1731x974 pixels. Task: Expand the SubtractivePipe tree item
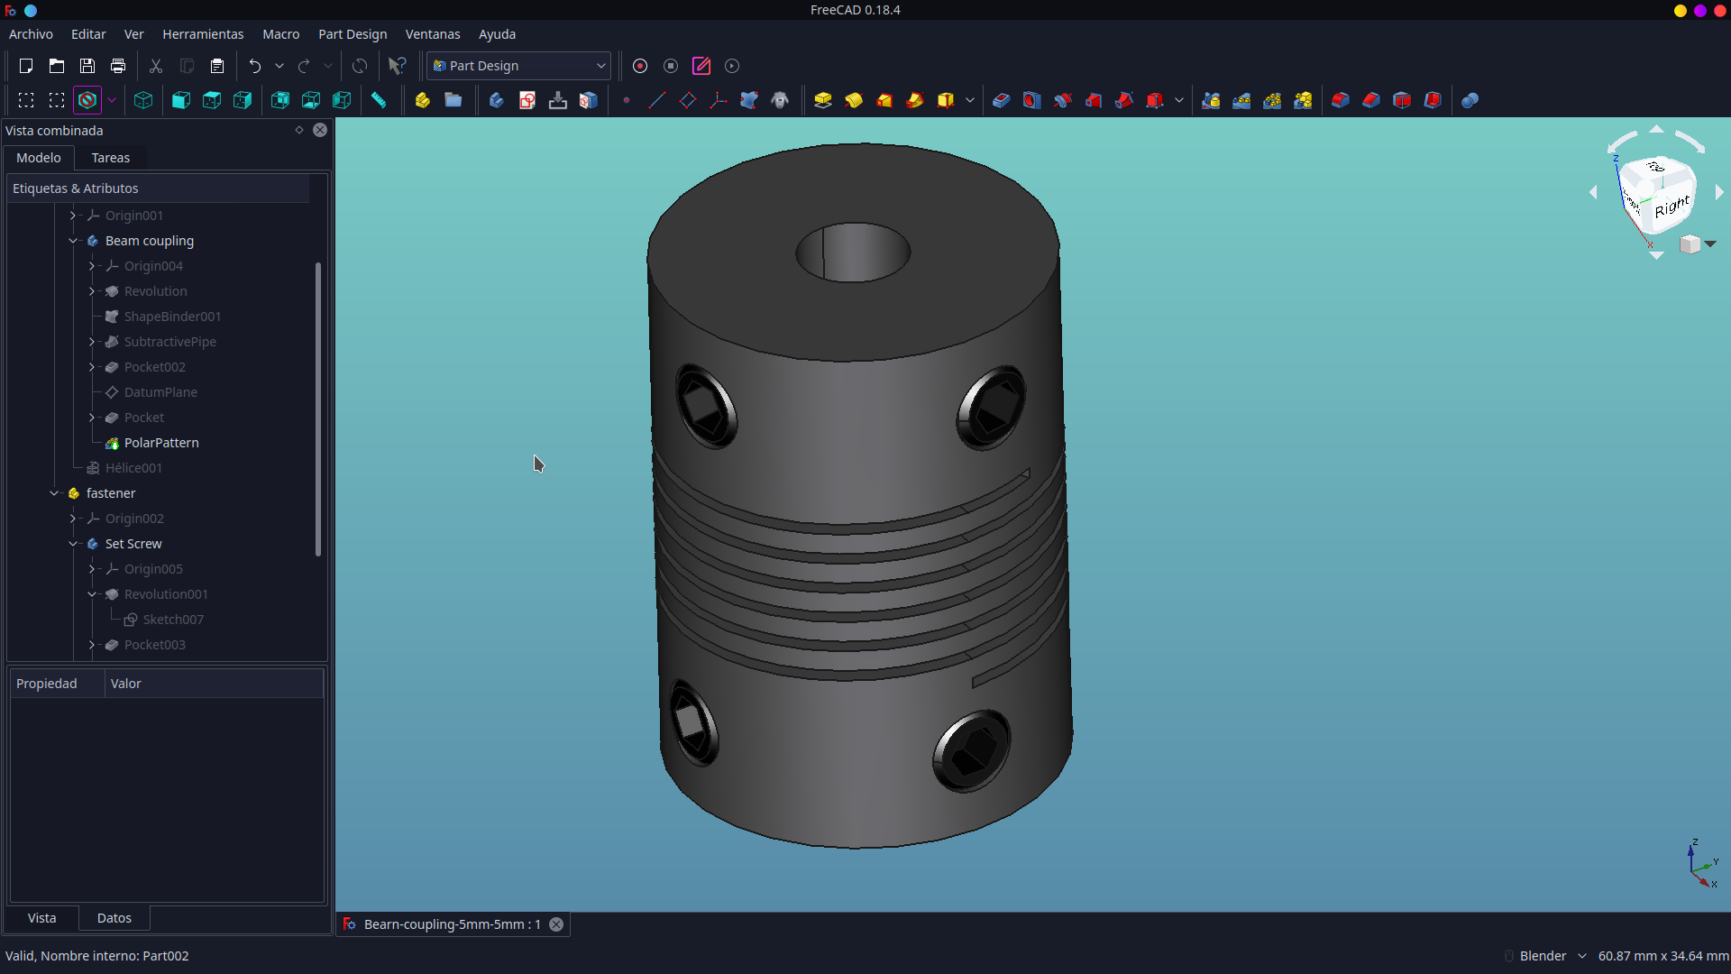pos(92,342)
